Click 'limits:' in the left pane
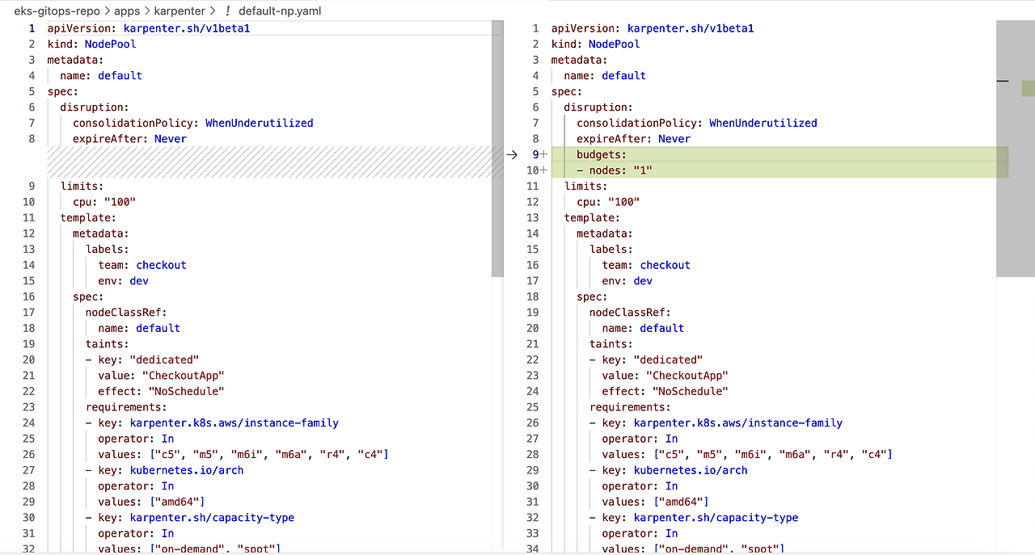This screenshot has height=555, width=1035. point(82,186)
